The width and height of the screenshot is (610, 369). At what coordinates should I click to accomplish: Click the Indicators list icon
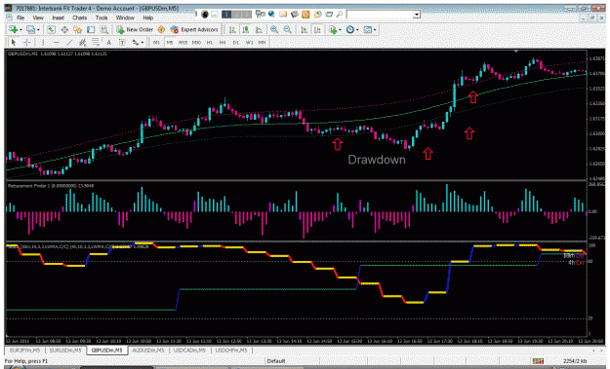(333, 30)
